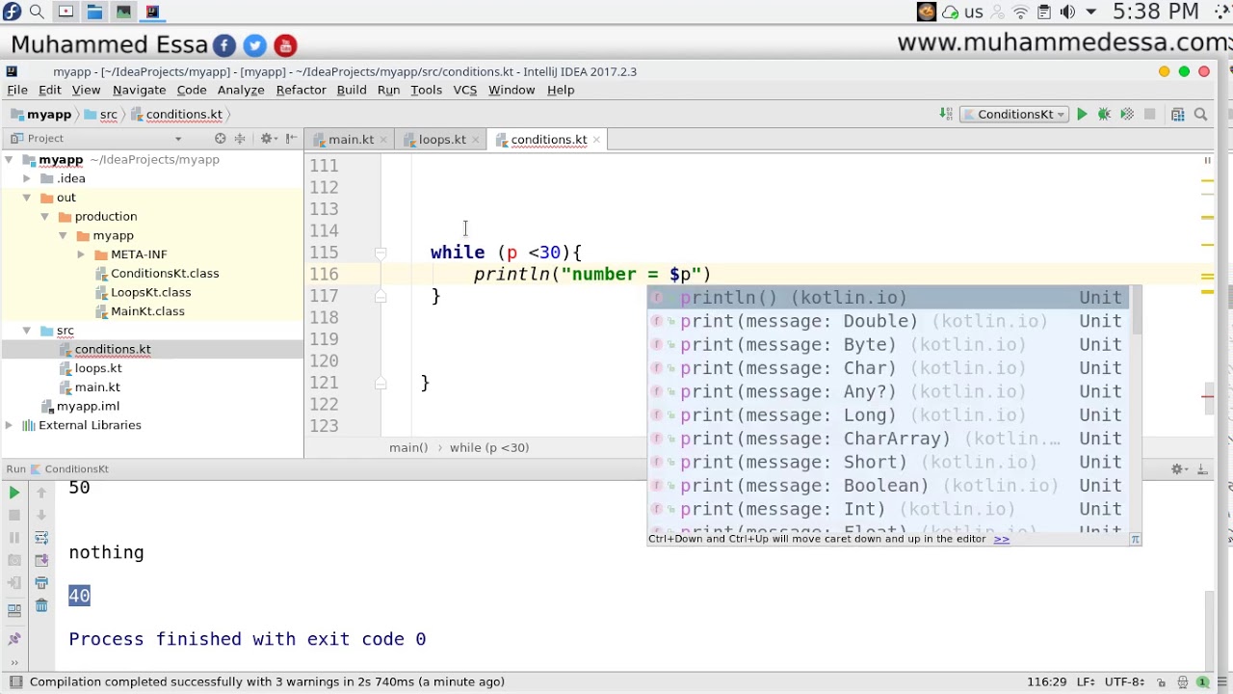Viewport: 1233px width, 694px height.
Task: Select println() completion suggestion
Action: (x=887, y=298)
